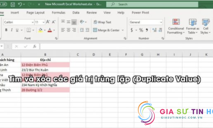Switch to the Formulas tab
This screenshot has height=128, width=213.
[x=59, y=13]
